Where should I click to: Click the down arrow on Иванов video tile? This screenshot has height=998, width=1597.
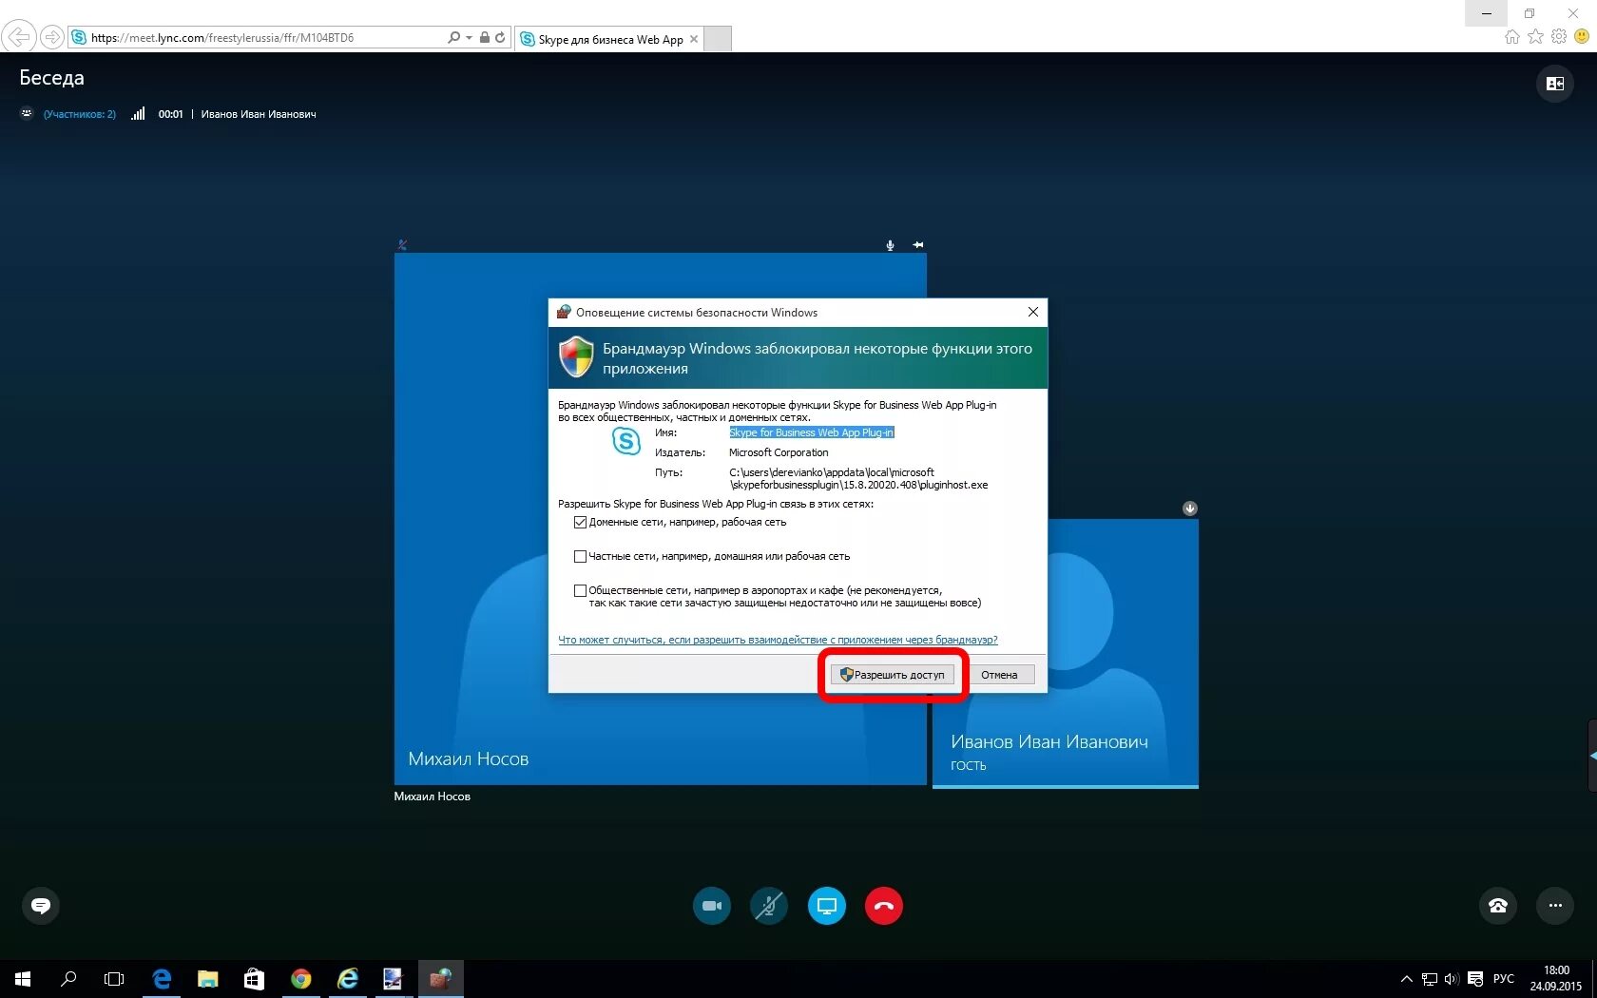point(1190,509)
